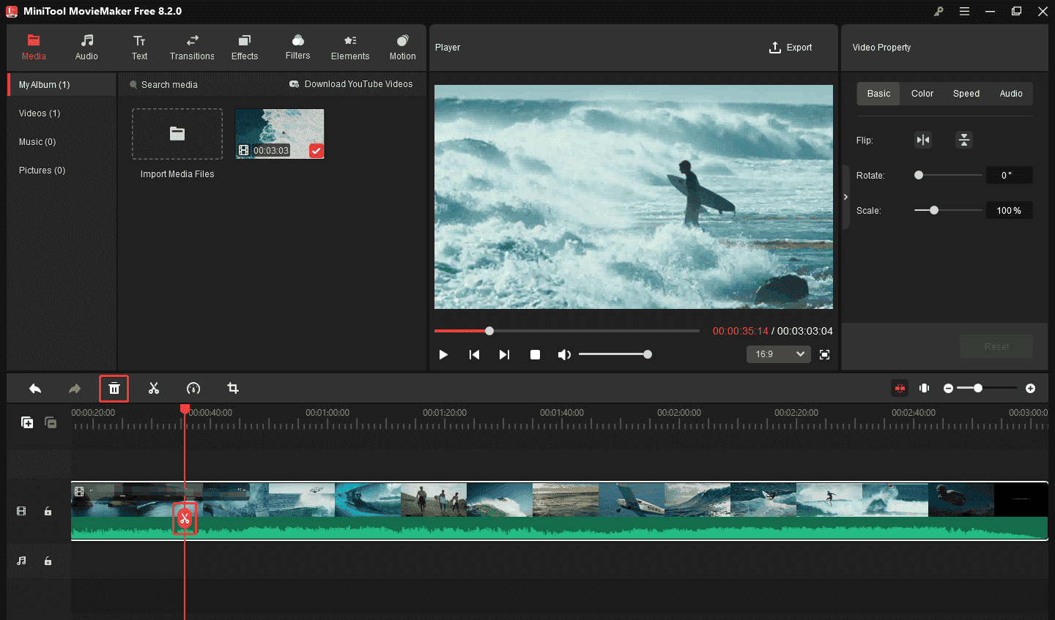Screen dimensions: 1055x620
Task: Adjust the Rotate slider
Action: 948,175
